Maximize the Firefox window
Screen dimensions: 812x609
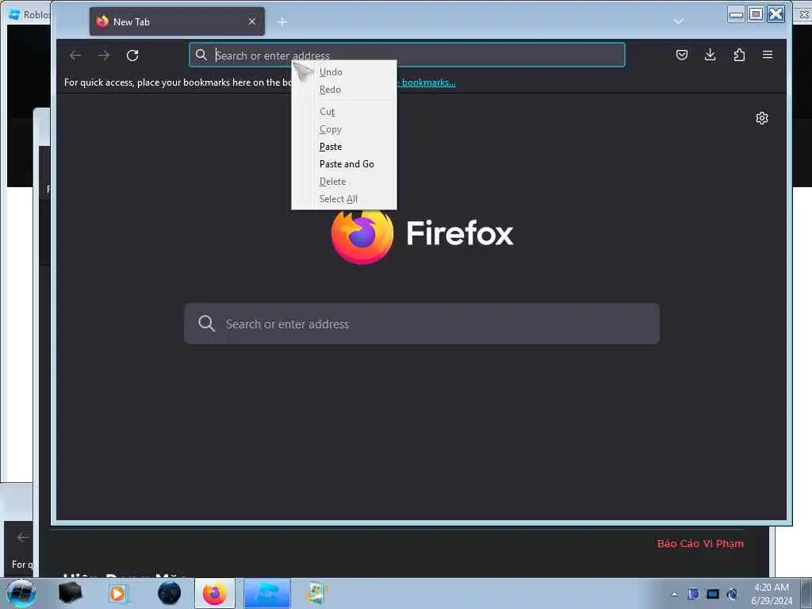pos(756,14)
